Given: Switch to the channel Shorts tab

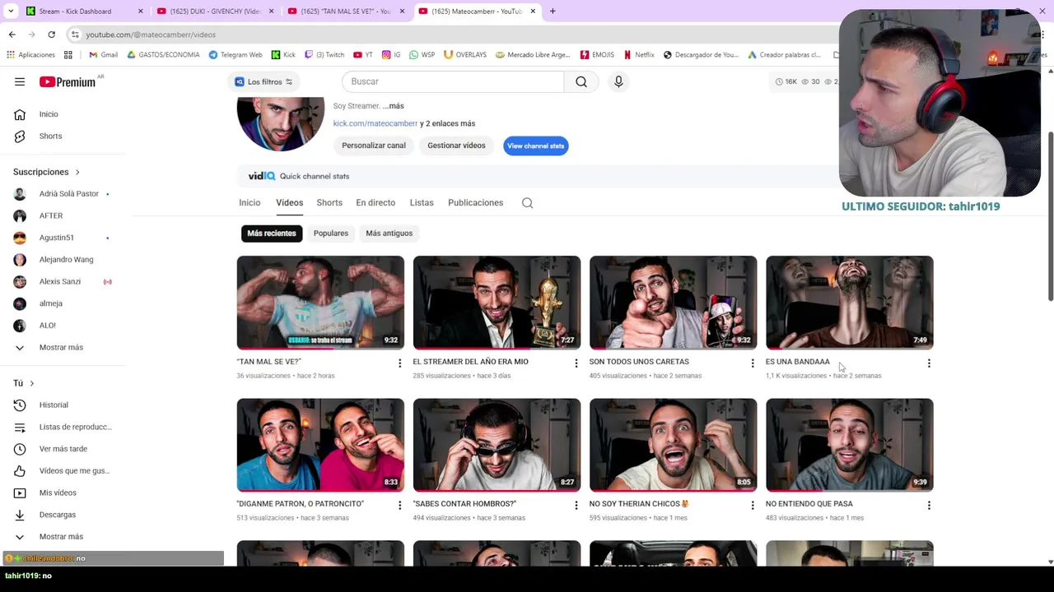Looking at the screenshot, I should coord(329,203).
